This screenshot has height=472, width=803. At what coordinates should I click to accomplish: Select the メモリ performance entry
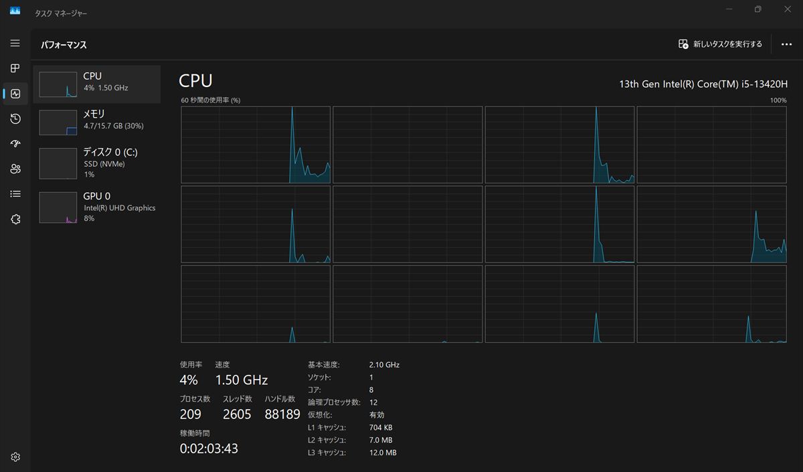(x=97, y=123)
